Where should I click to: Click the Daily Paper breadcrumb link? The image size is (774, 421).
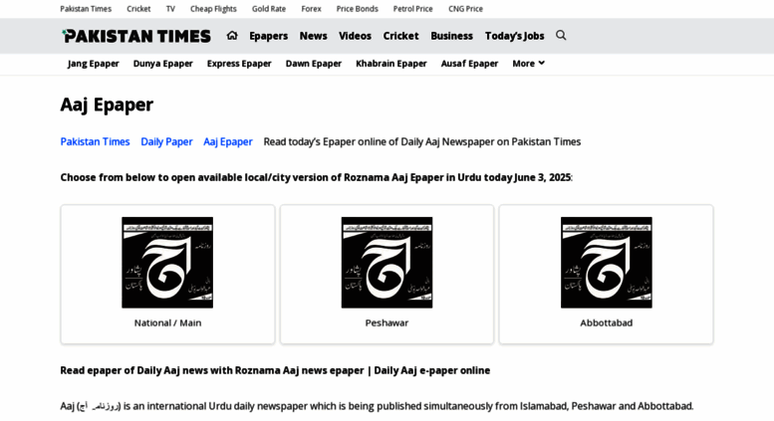pyautogui.click(x=166, y=141)
